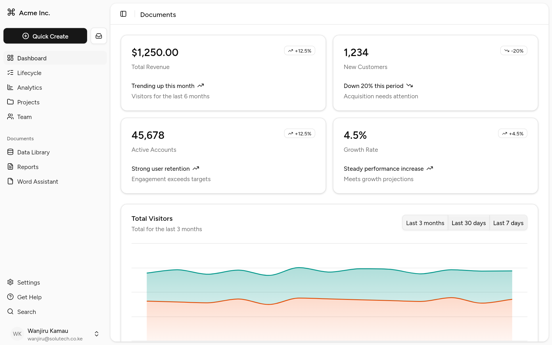Click 'Total for the last 3 months' subtitle

click(x=167, y=229)
